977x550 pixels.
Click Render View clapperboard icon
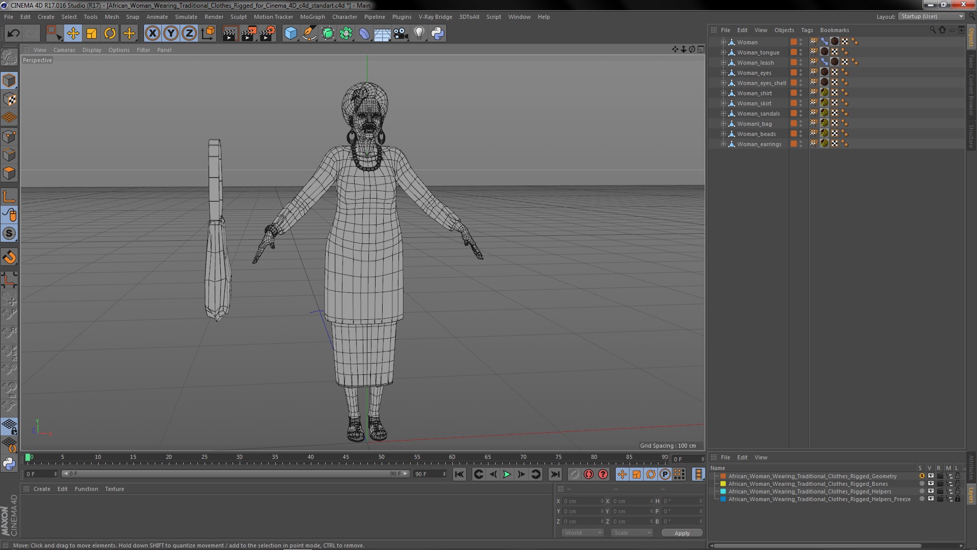(230, 34)
